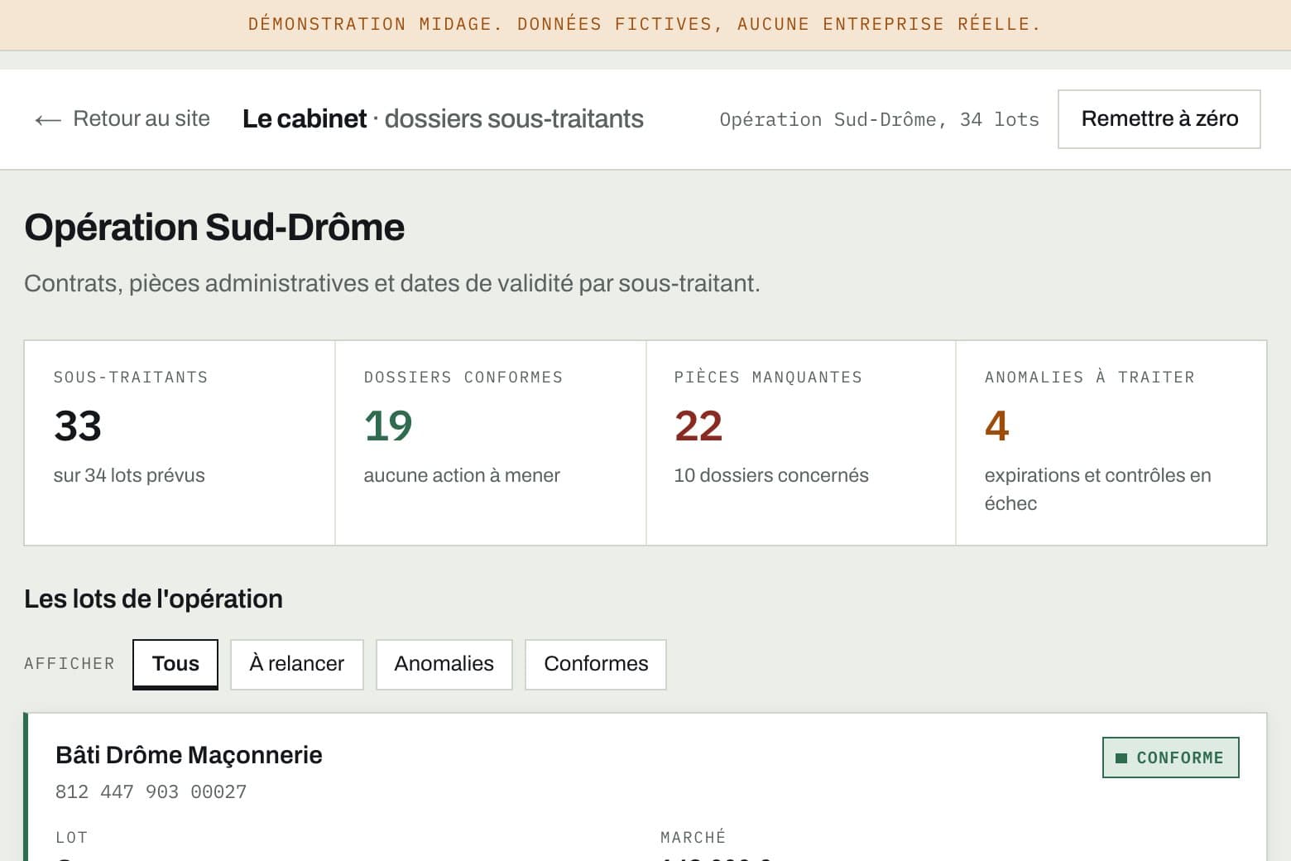This screenshot has width=1291, height=861.
Task: Click Le cabinet · dossiers sous-traitants title
Action: [x=443, y=119]
